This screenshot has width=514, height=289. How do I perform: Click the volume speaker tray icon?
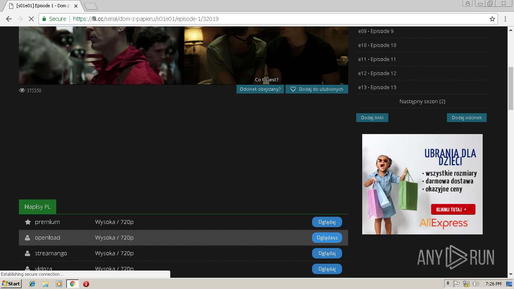[476, 284]
